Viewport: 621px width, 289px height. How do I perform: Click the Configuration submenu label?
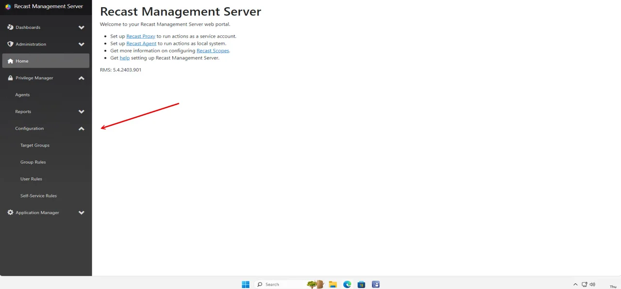(x=29, y=128)
